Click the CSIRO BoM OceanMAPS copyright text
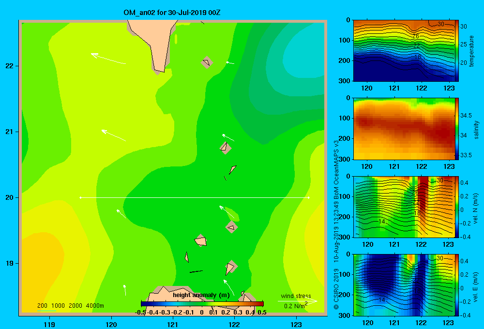This screenshot has height=329, width=484. click(x=336, y=224)
